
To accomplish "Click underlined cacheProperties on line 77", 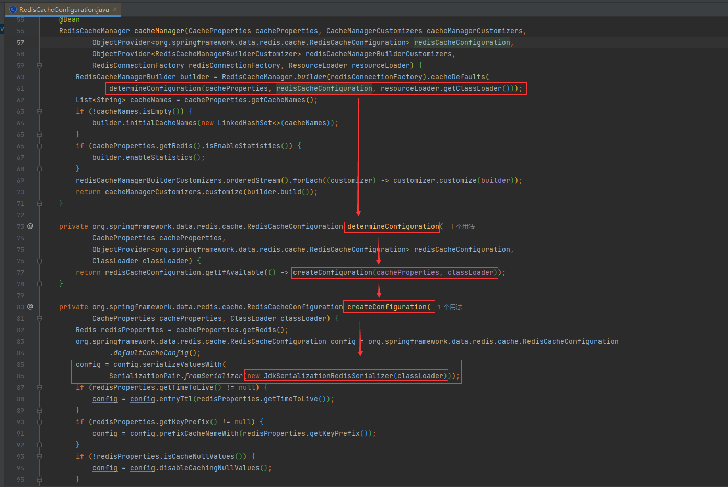I will 408,273.
